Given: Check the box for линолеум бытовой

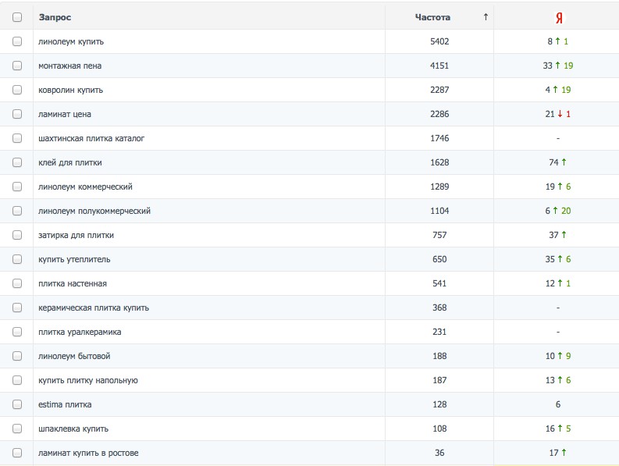Looking at the screenshot, I should (17, 356).
